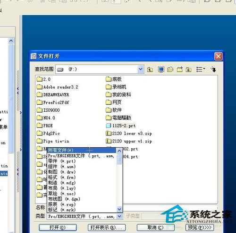
Task: Click the down-arrow commands icon in toolbar
Action: click(x=213, y=70)
